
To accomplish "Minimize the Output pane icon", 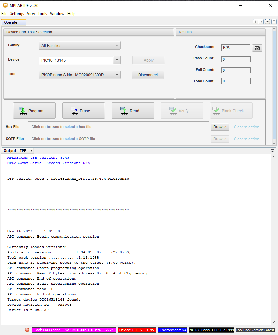I will click(273, 151).
